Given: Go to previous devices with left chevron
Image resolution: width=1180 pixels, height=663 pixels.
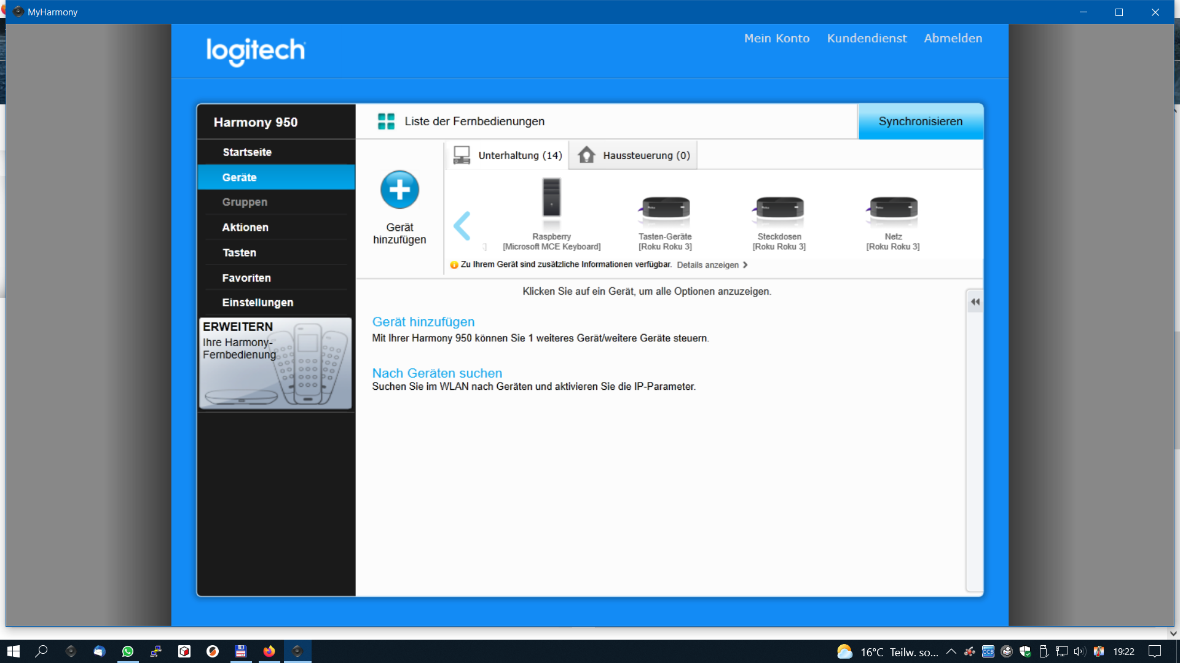Looking at the screenshot, I should click(x=462, y=226).
